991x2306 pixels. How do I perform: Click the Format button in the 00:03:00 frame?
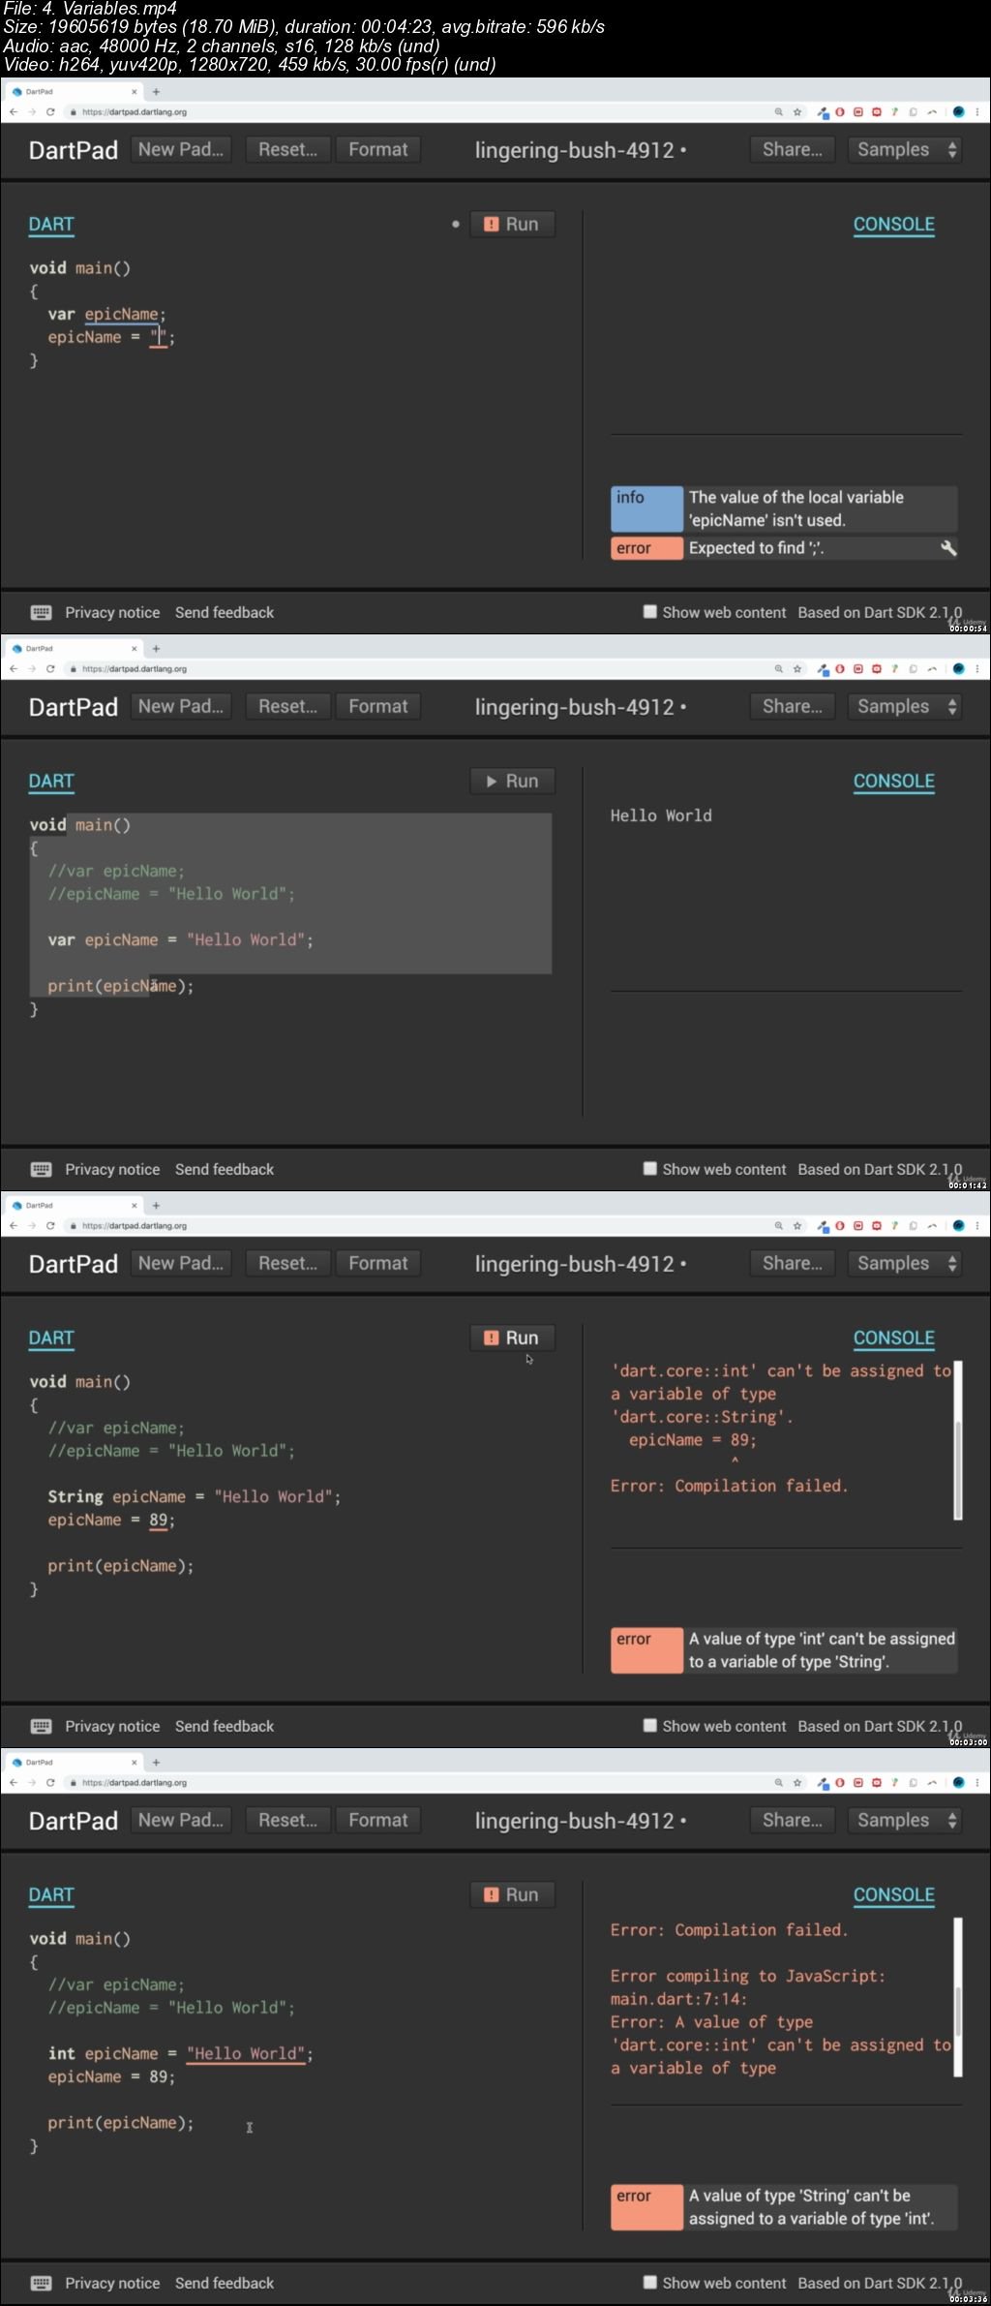coord(378,1263)
